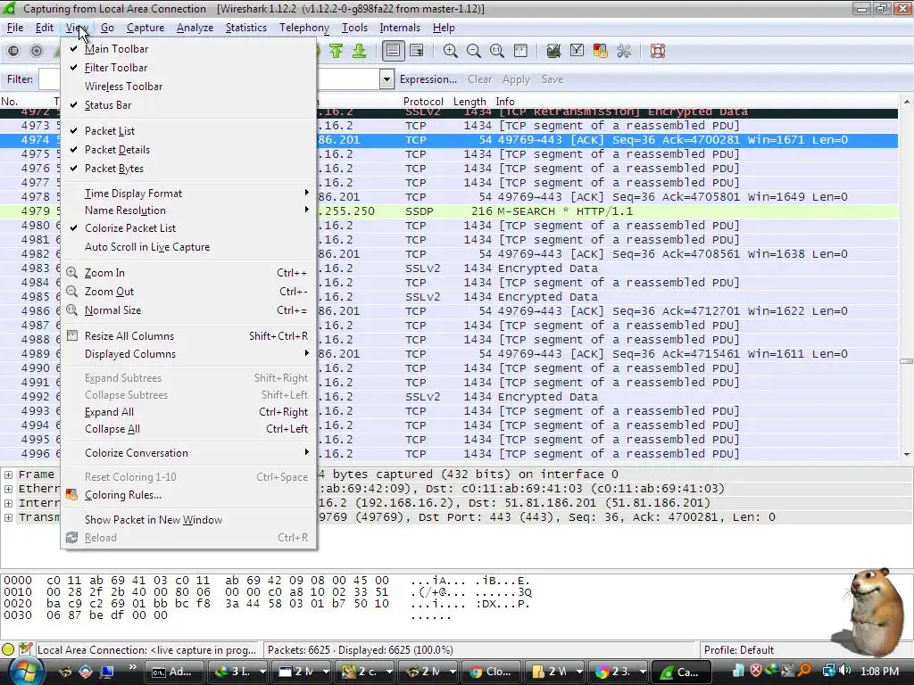
Task: Expand the Transmission Control Protocol node
Action: 8,517
